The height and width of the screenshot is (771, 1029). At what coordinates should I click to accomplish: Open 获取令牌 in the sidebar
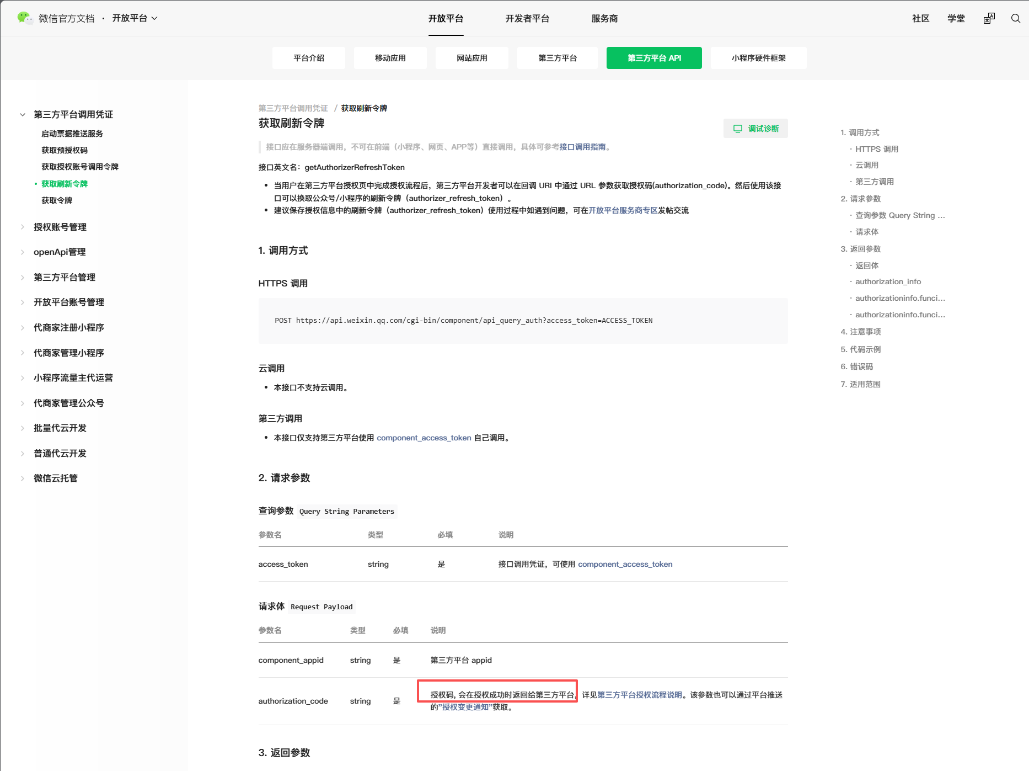coord(57,200)
